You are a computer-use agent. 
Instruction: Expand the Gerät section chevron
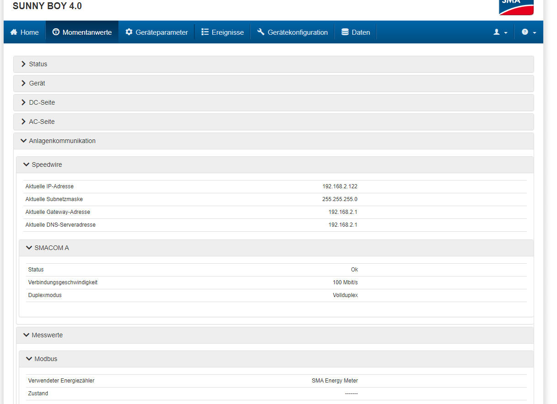23,83
